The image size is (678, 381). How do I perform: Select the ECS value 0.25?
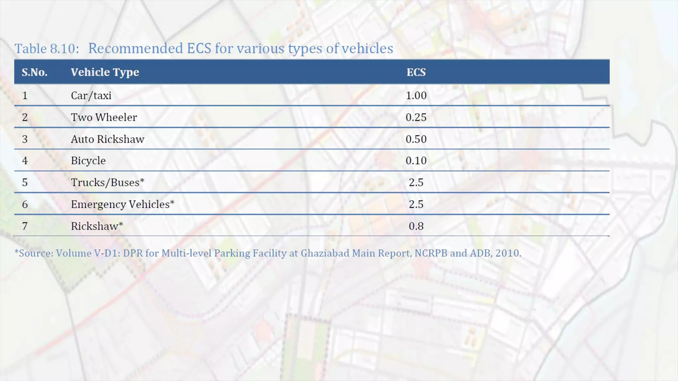pyautogui.click(x=416, y=117)
